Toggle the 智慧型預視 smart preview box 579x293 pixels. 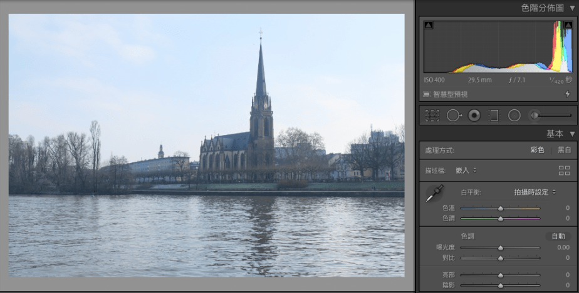pyautogui.click(x=427, y=94)
